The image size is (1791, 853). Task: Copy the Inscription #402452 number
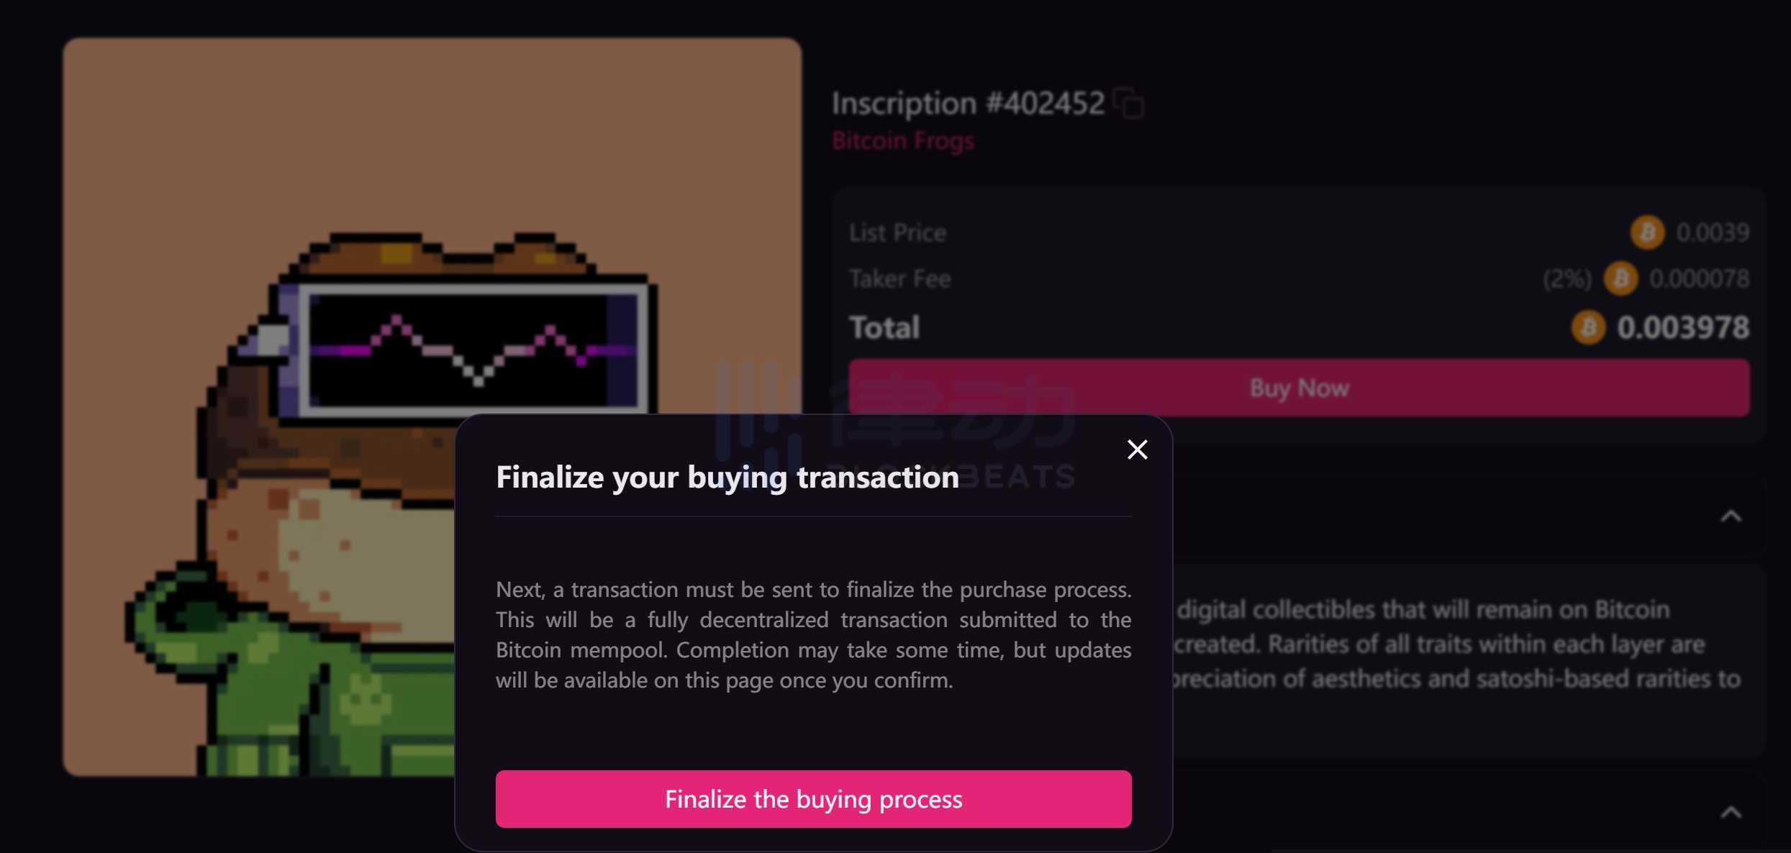tap(1129, 103)
